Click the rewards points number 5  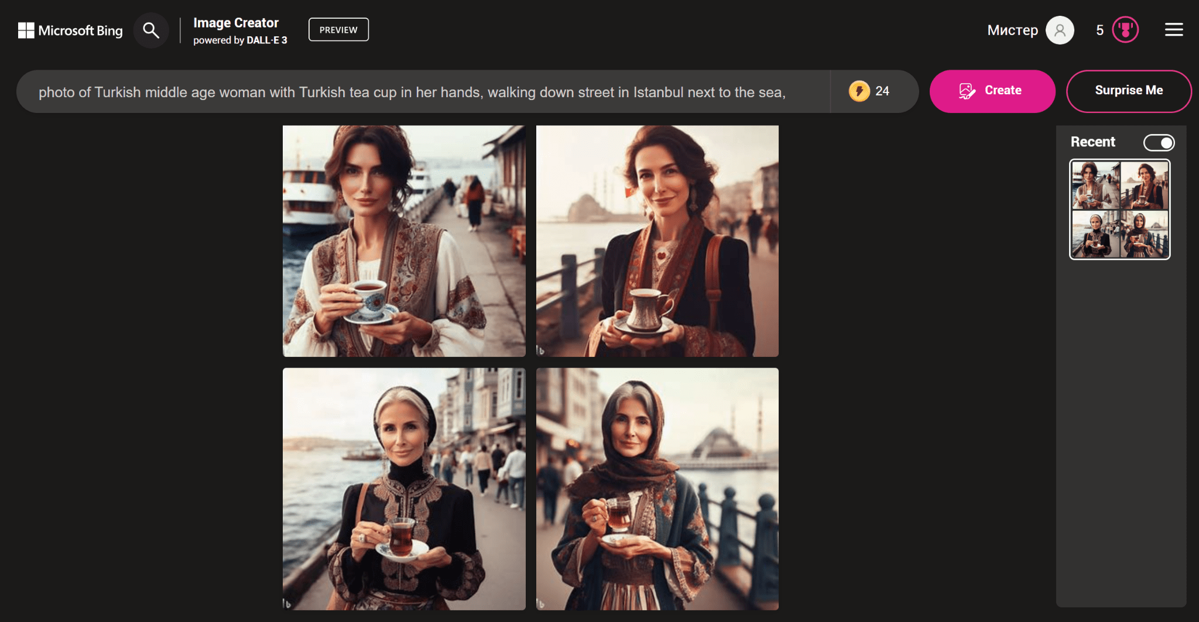coord(1099,30)
